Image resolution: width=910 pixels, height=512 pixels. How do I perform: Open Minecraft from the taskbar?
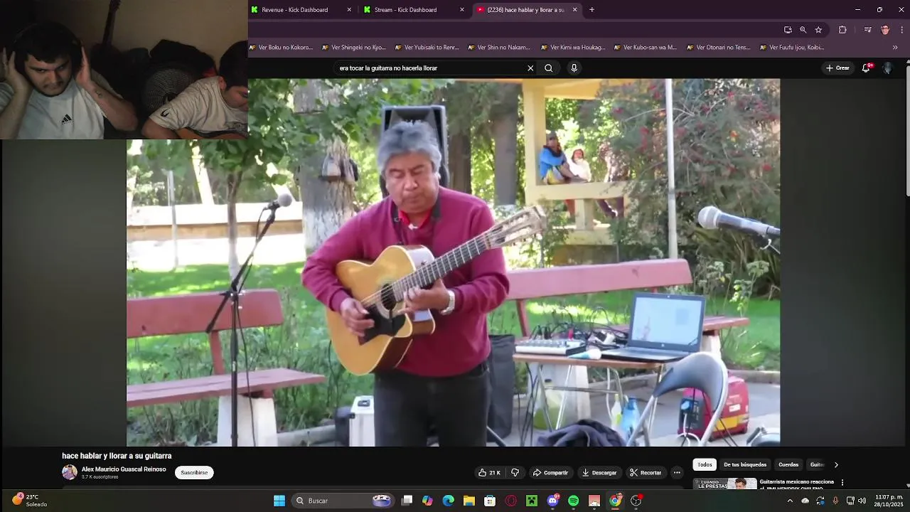[531, 501]
